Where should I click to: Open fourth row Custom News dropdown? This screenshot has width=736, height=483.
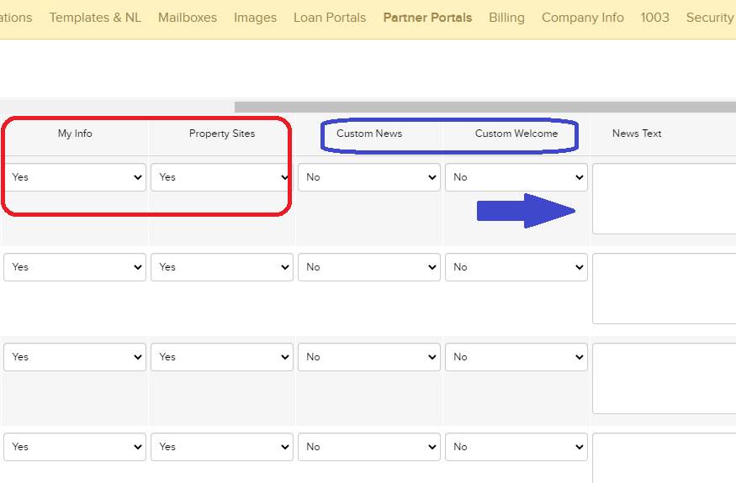click(369, 448)
